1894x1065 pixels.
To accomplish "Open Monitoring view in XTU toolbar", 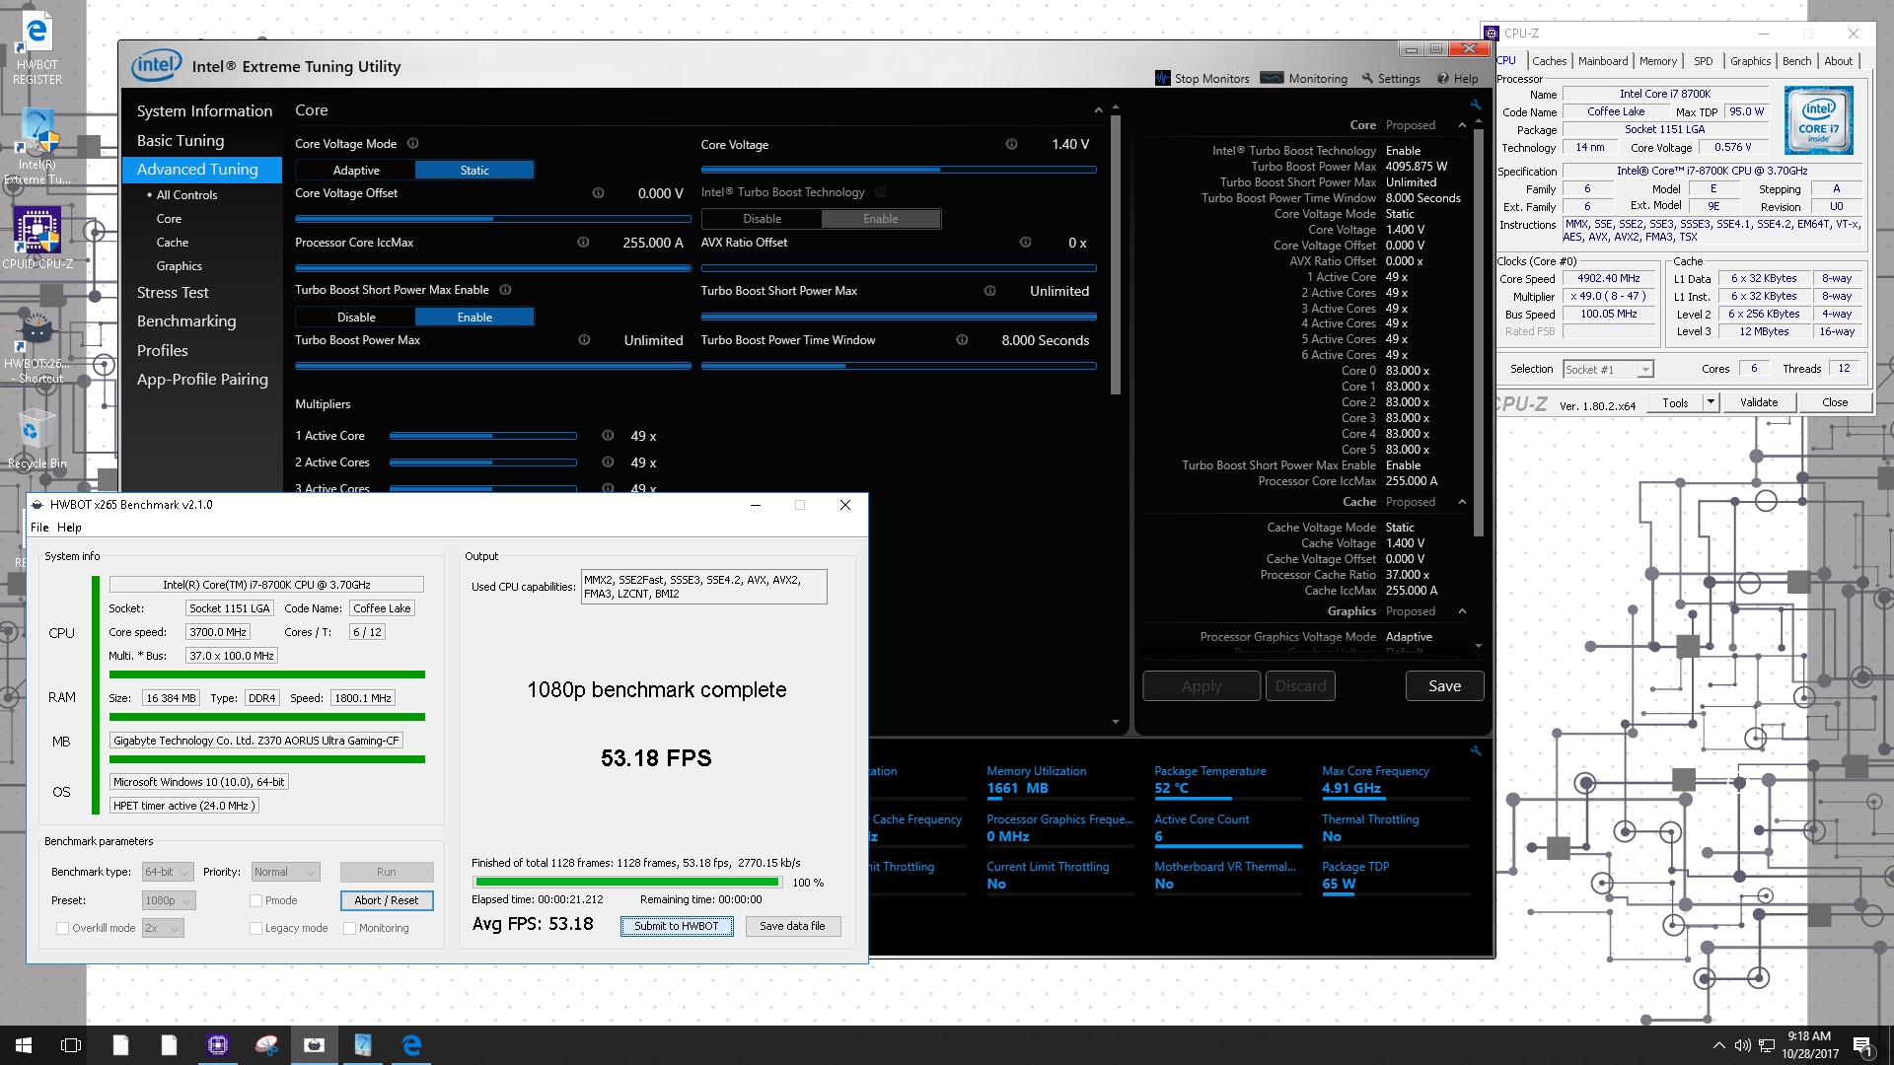I will pos(1304,78).
